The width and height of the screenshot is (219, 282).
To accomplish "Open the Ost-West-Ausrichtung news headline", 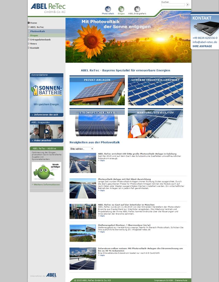I will pos(124,179).
